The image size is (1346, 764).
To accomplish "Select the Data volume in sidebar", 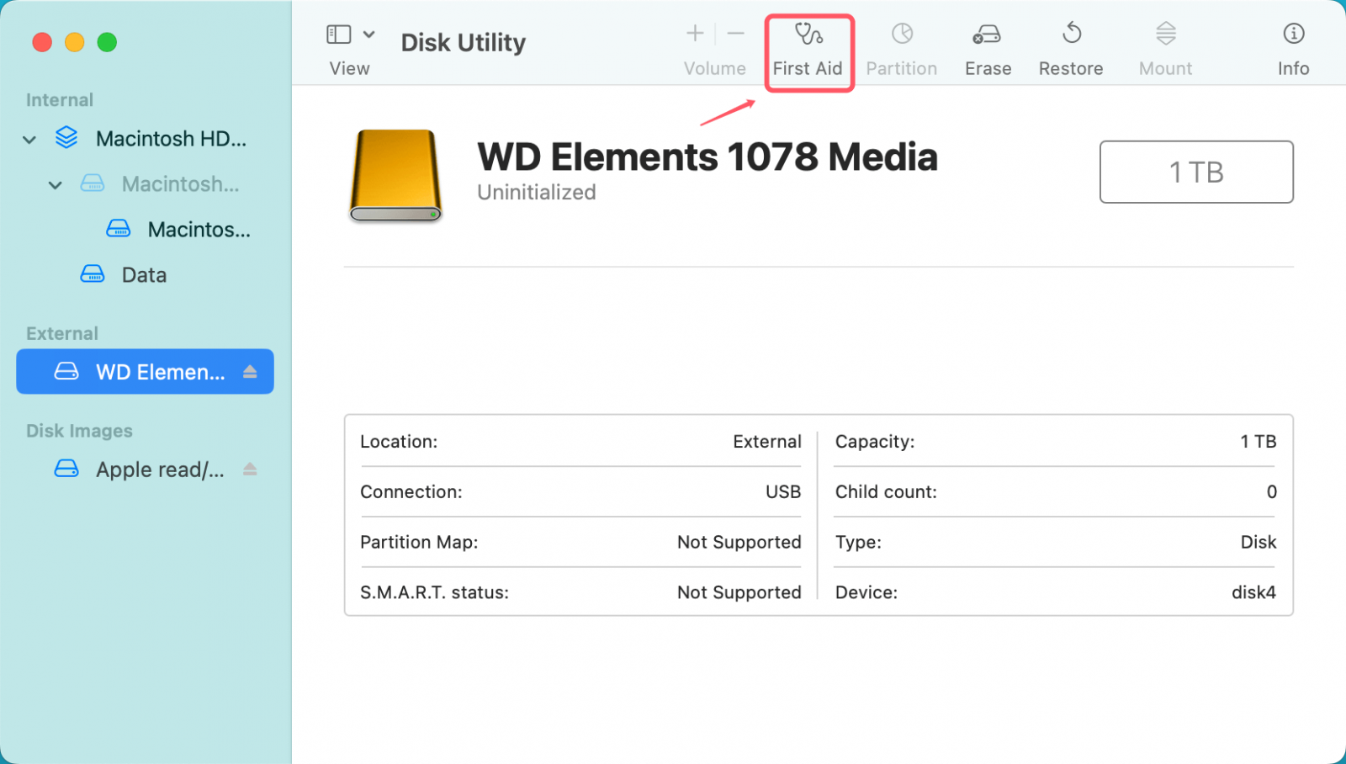I will click(x=143, y=275).
